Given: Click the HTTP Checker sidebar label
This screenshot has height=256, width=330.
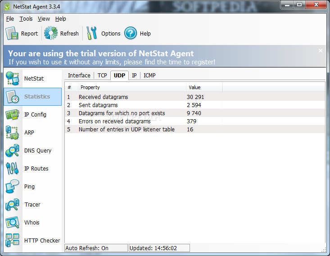Looking at the screenshot, I should [42, 240].
